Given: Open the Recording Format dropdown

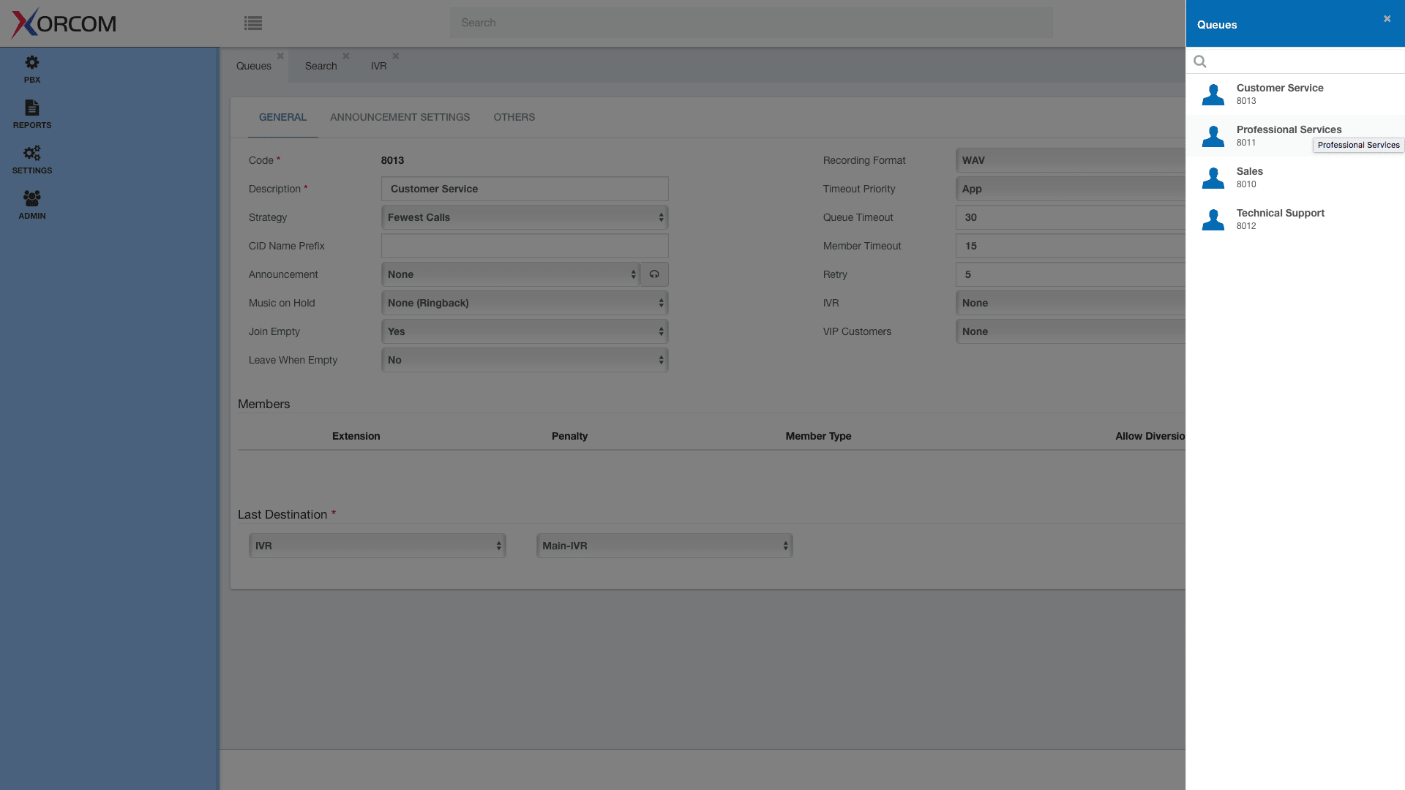Looking at the screenshot, I should click(1071, 160).
